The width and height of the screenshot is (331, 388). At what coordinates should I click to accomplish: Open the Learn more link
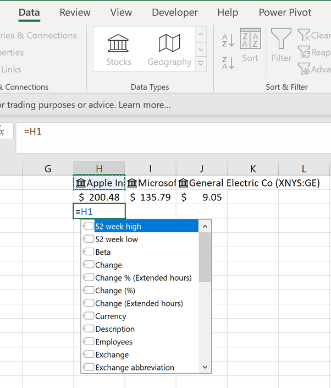pyautogui.click(x=145, y=105)
